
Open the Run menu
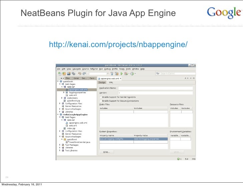tap(101, 69)
